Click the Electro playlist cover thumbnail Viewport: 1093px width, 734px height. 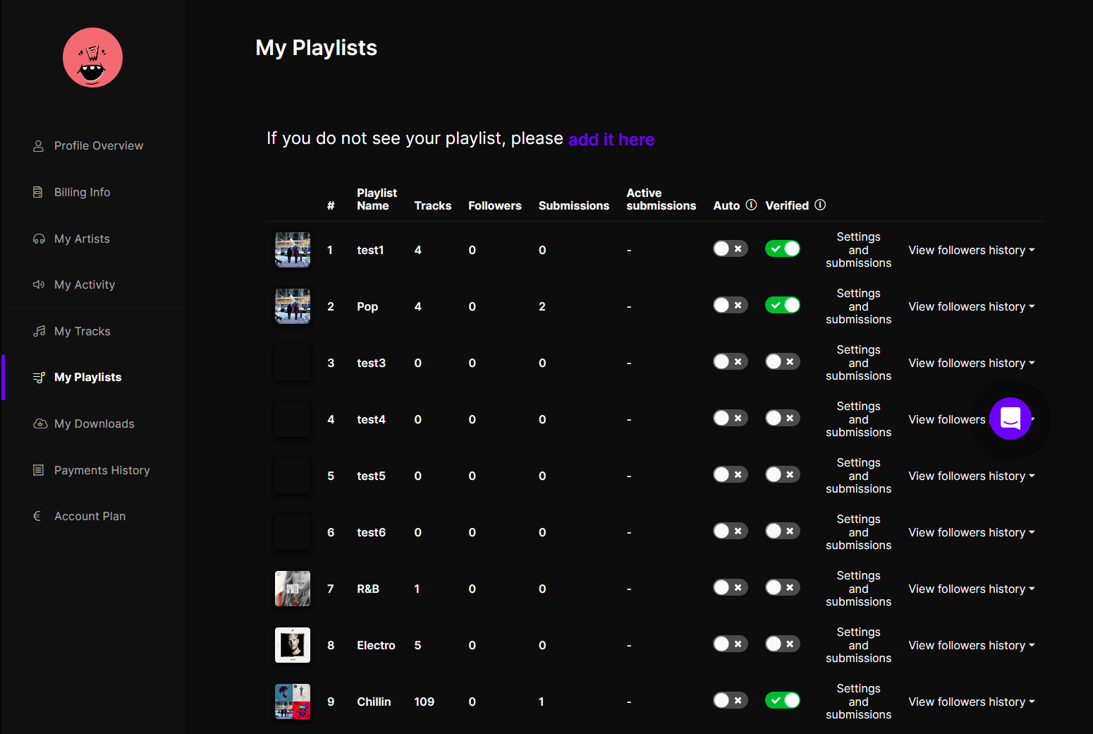point(293,645)
